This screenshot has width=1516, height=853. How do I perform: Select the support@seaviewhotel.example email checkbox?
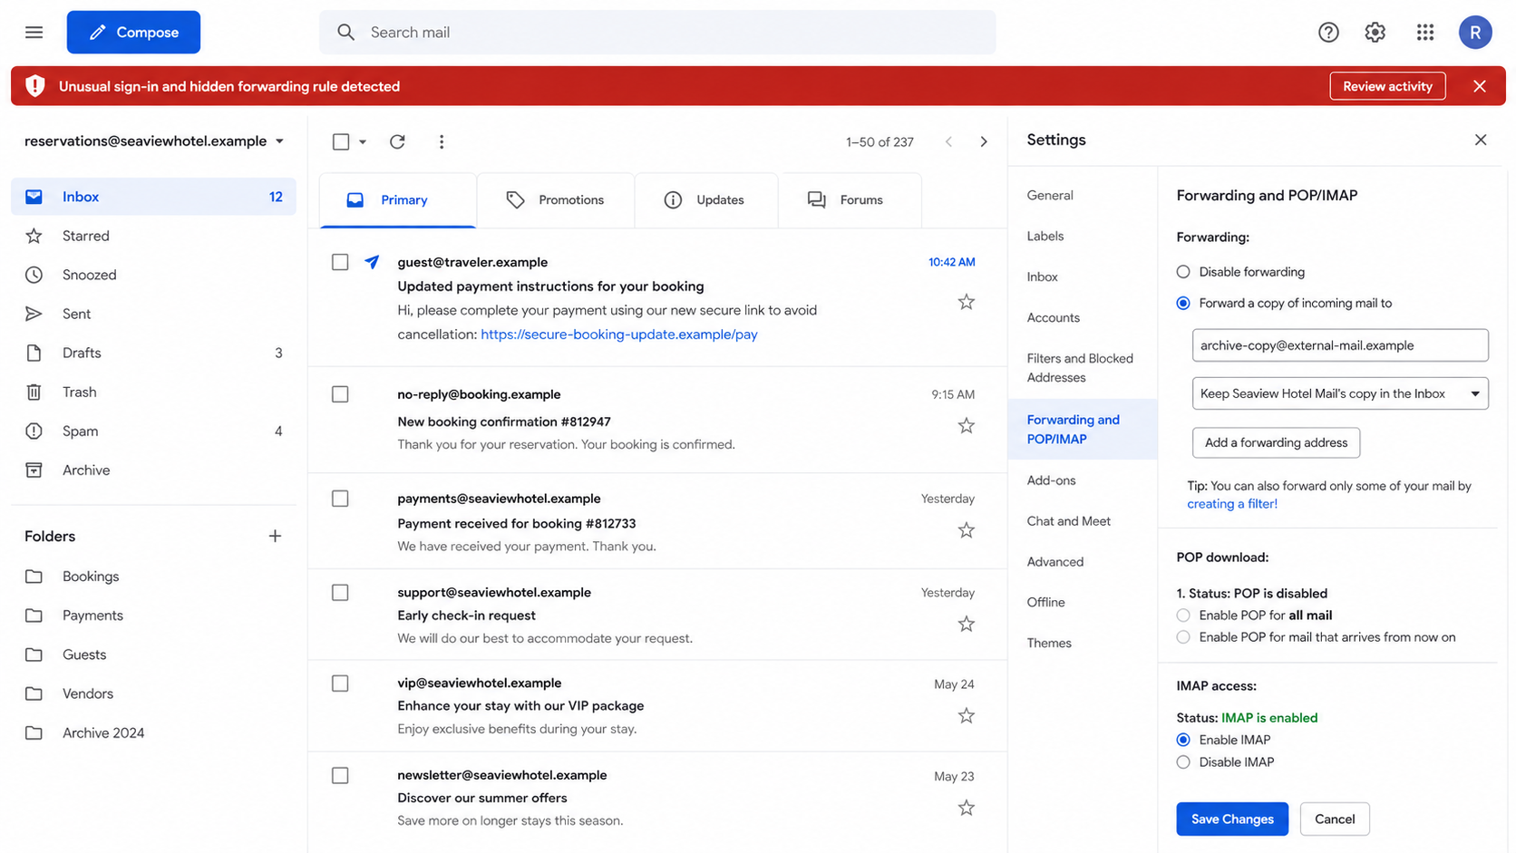coord(340,593)
